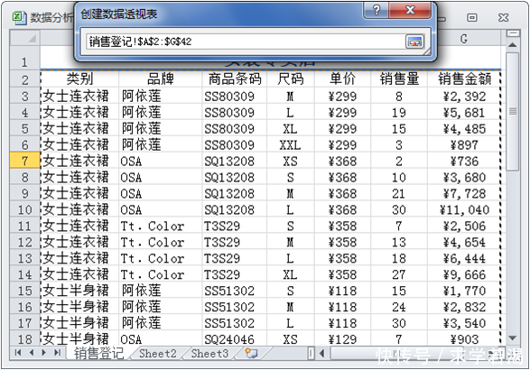Click the cell with ¥2,392
530x370 pixels.
(x=464, y=97)
